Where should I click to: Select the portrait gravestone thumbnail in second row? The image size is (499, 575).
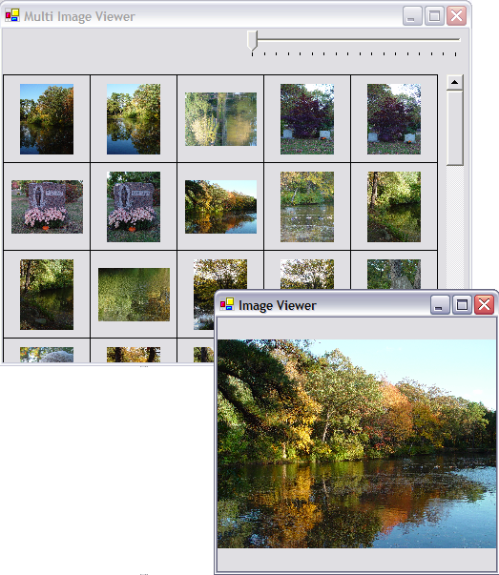(134, 207)
